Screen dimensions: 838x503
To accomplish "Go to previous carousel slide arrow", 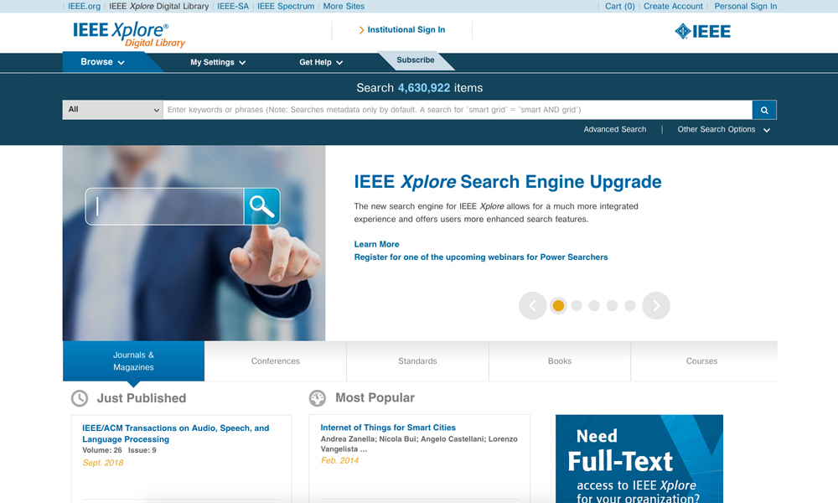I will point(532,306).
